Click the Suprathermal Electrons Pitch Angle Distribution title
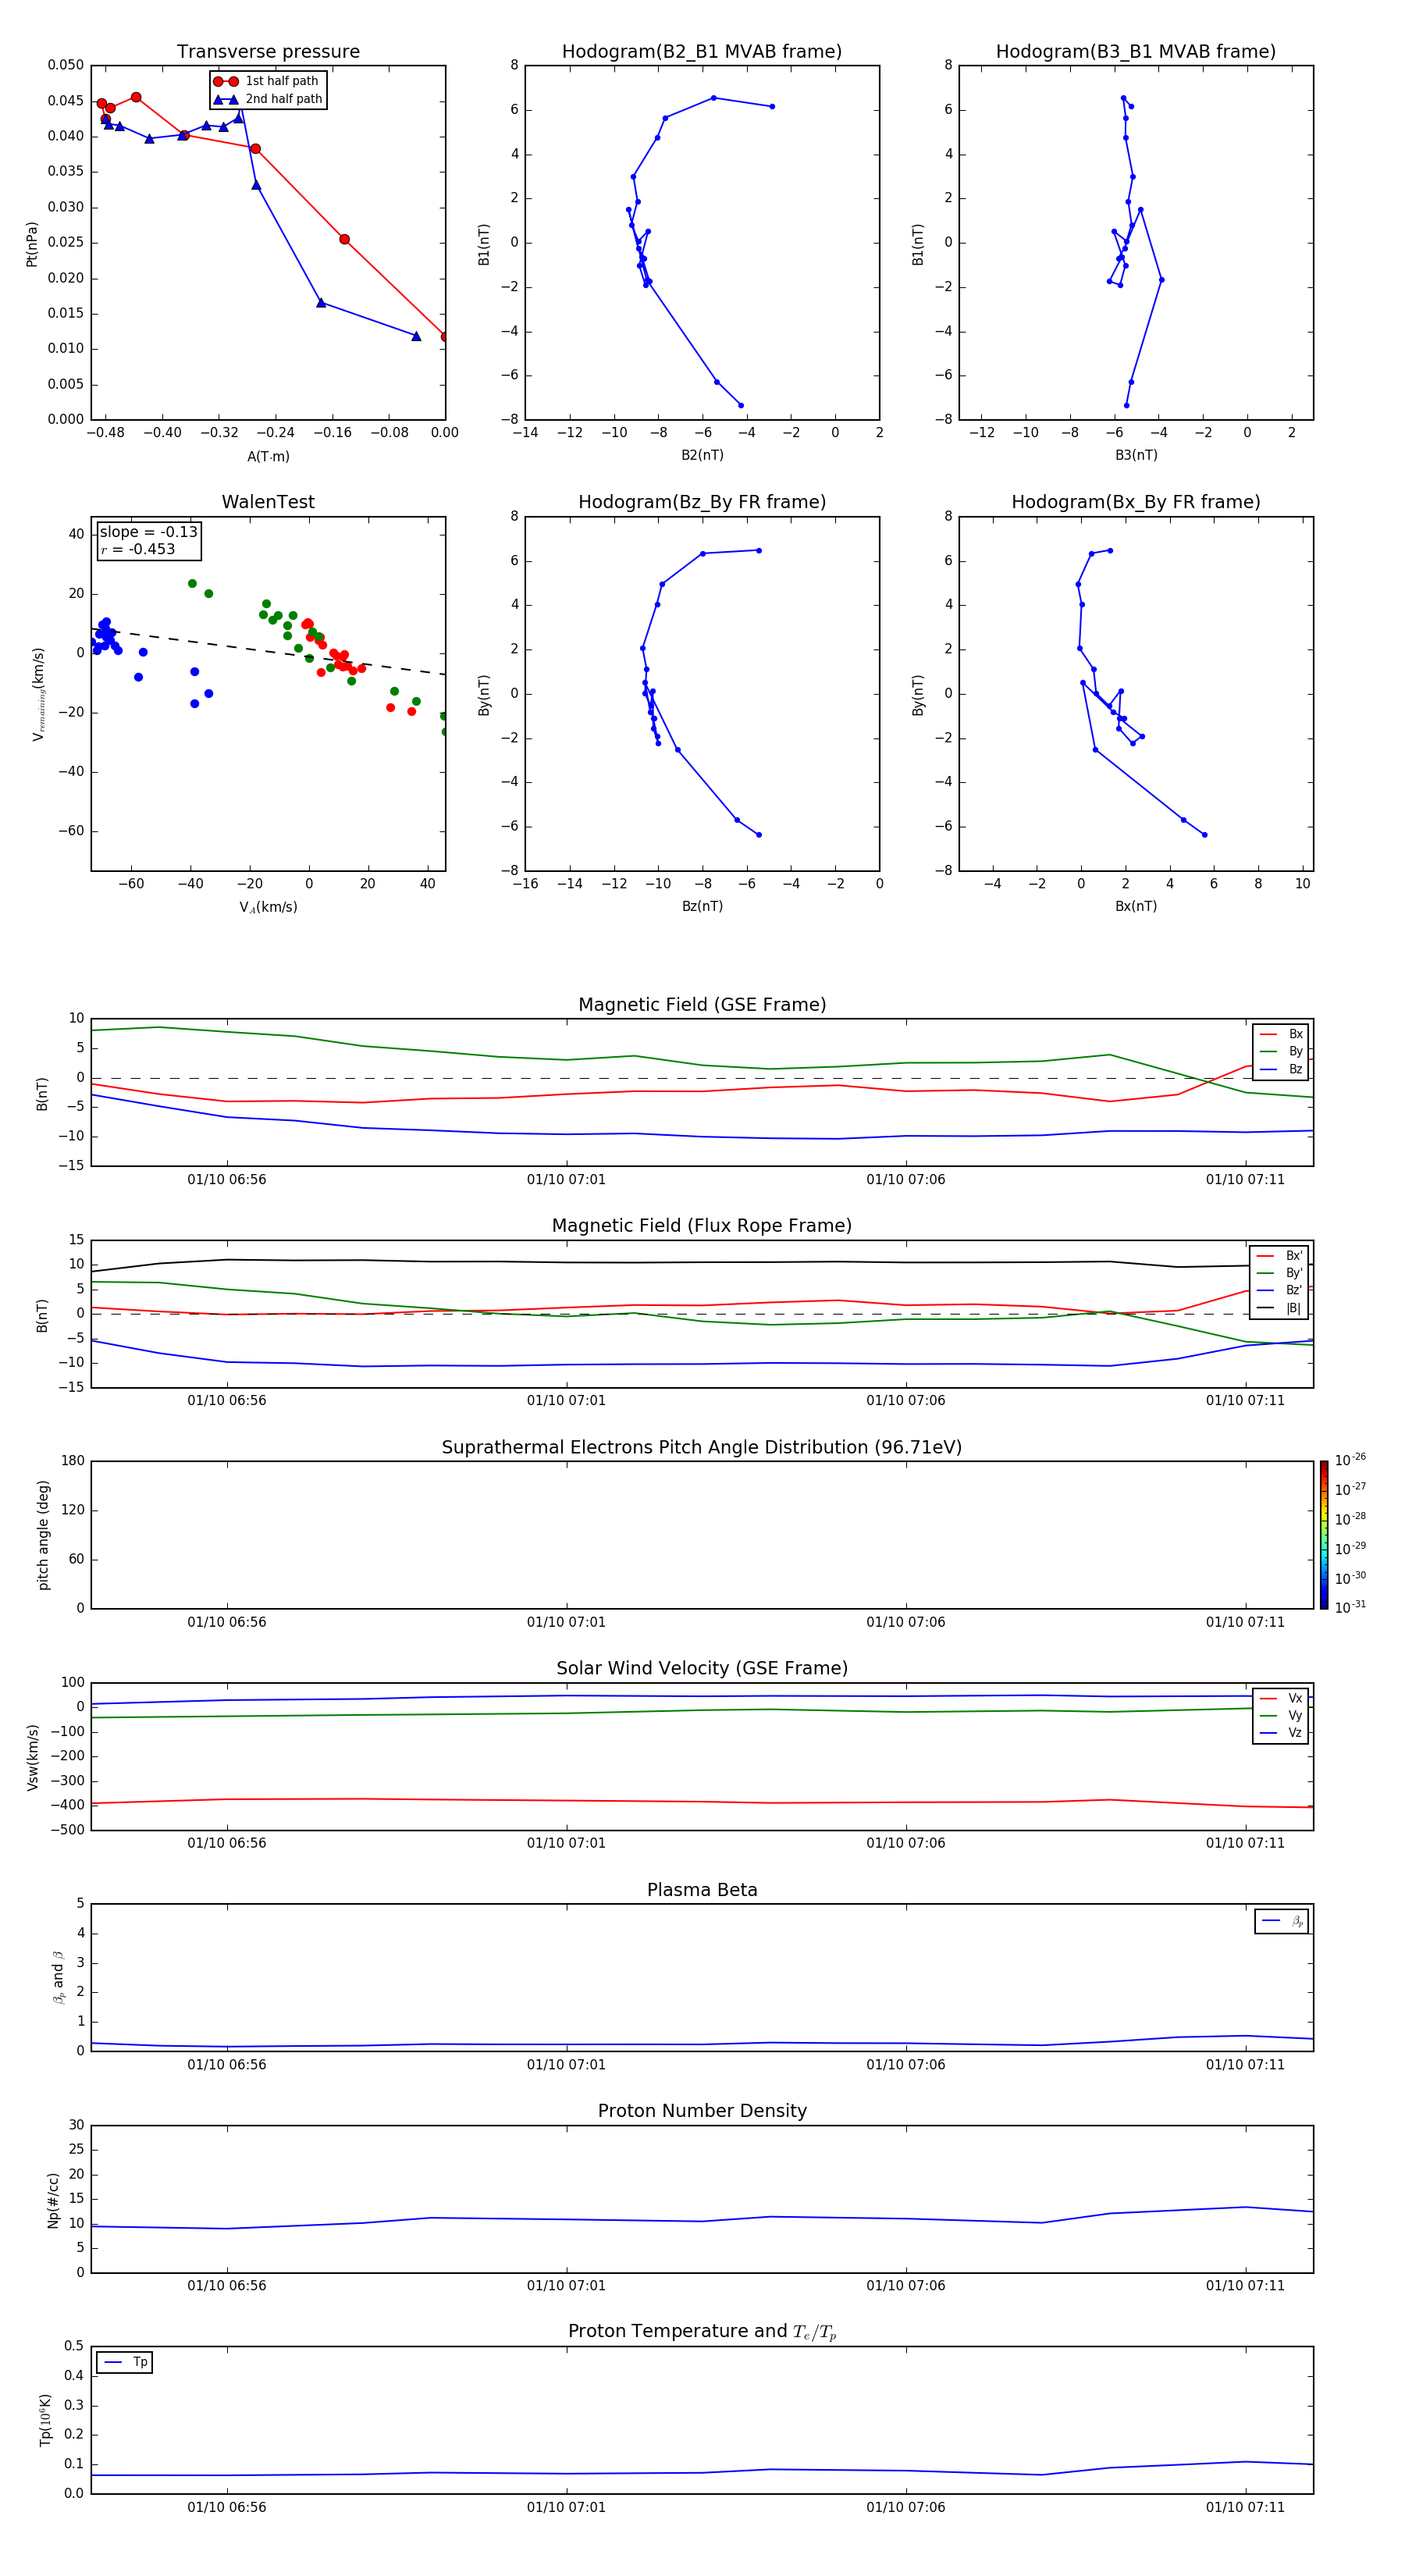 point(702,1448)
